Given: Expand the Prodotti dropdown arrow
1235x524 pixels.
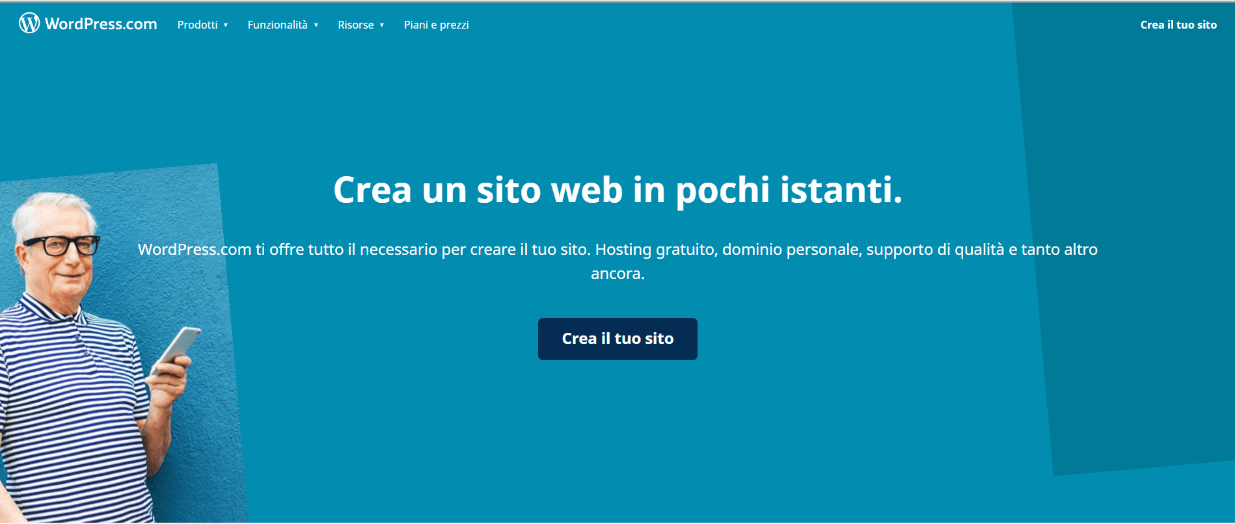Looking at the screenshot, I should [226, 25].
